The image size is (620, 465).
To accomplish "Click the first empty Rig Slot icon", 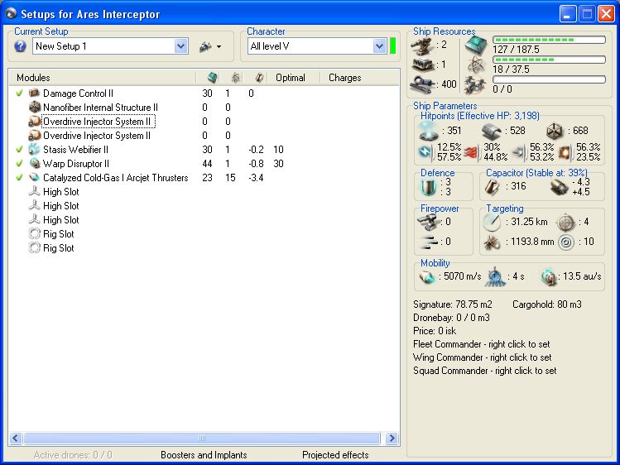I will 35,234.
